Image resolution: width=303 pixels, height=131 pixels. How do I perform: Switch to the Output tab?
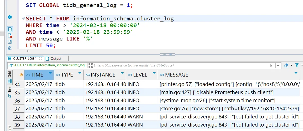(x=56, y=59)
